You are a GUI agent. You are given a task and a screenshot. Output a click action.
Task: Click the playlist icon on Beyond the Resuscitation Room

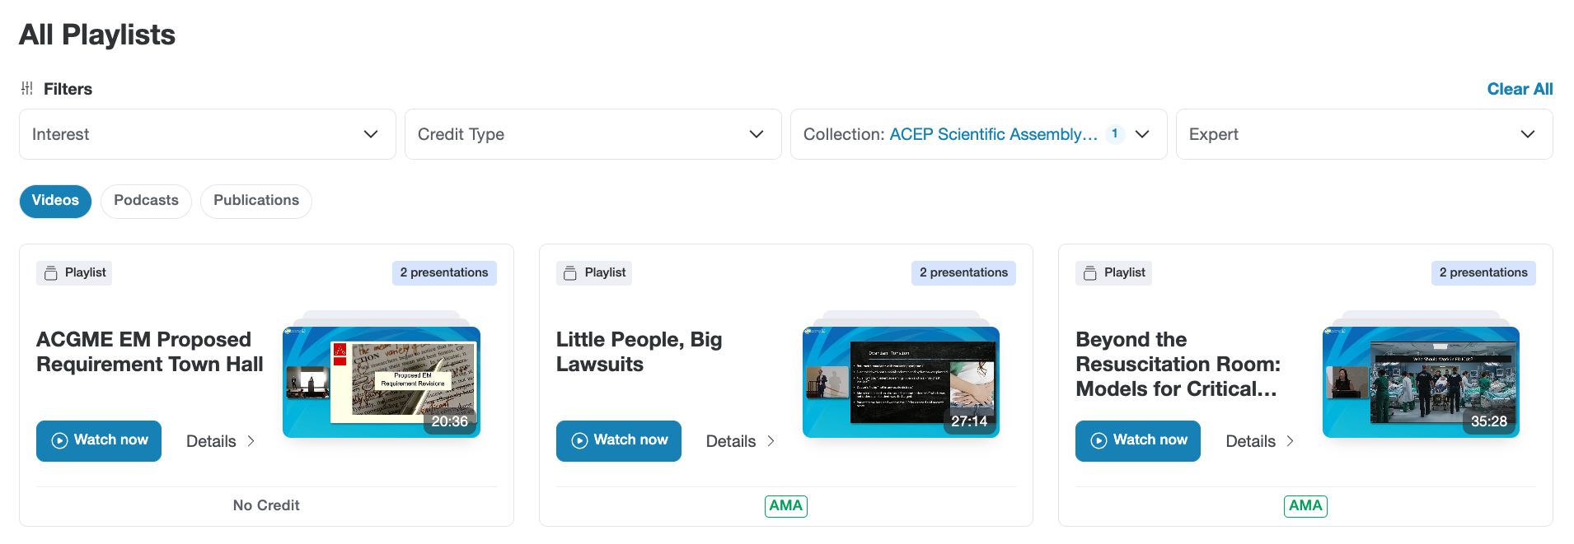[1089, 272]
